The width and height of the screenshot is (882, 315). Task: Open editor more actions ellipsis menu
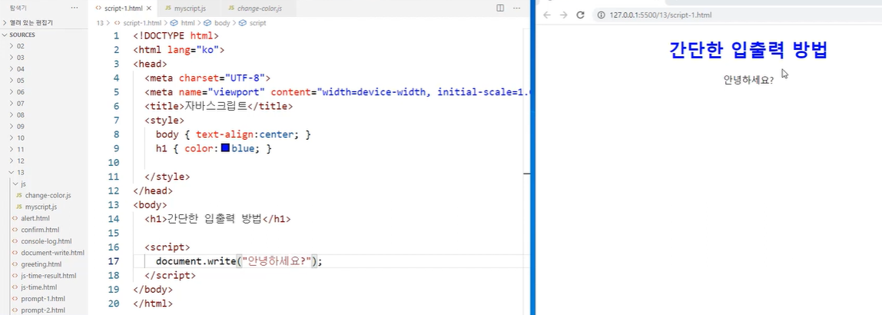point(516,8)
